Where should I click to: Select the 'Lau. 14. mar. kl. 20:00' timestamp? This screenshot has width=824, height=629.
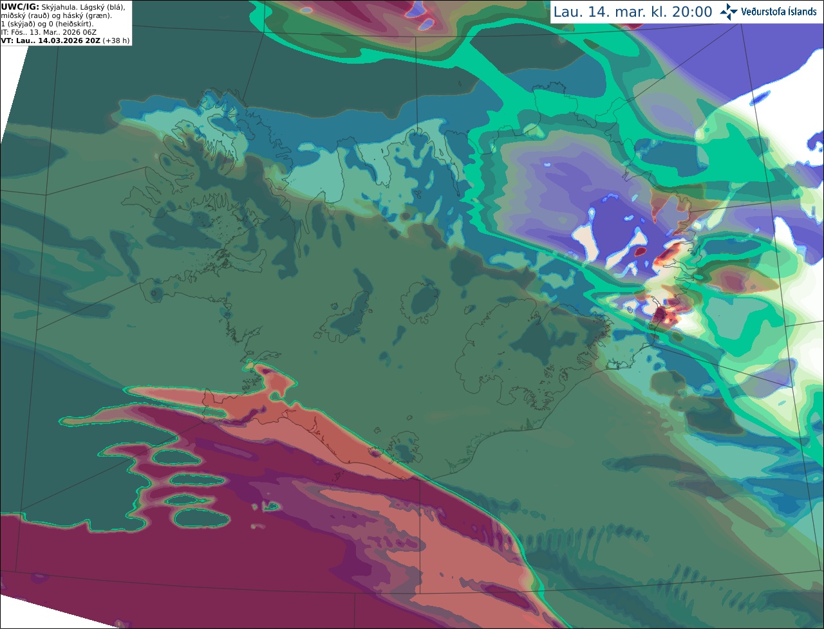click(x=633, y=12)
